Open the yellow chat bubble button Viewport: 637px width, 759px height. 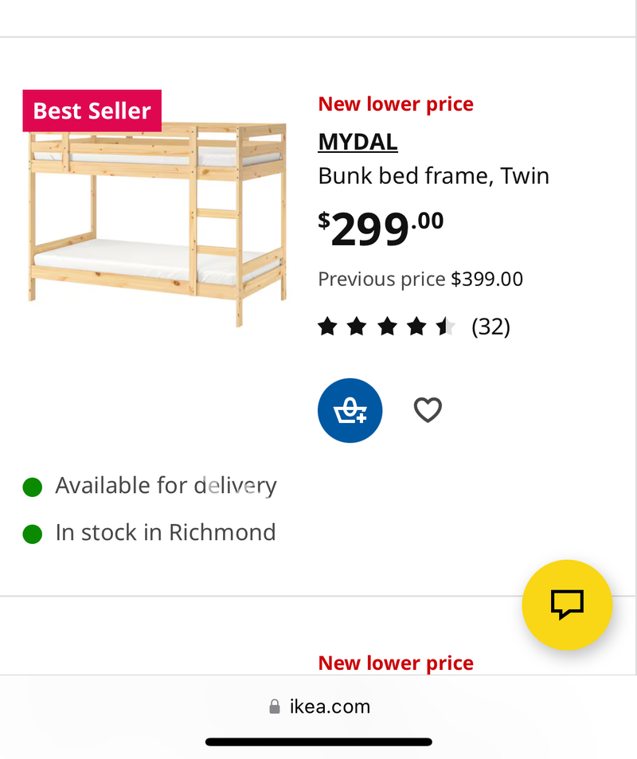tap(567, 605)
